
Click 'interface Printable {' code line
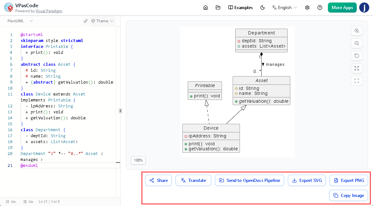(47, 47)
